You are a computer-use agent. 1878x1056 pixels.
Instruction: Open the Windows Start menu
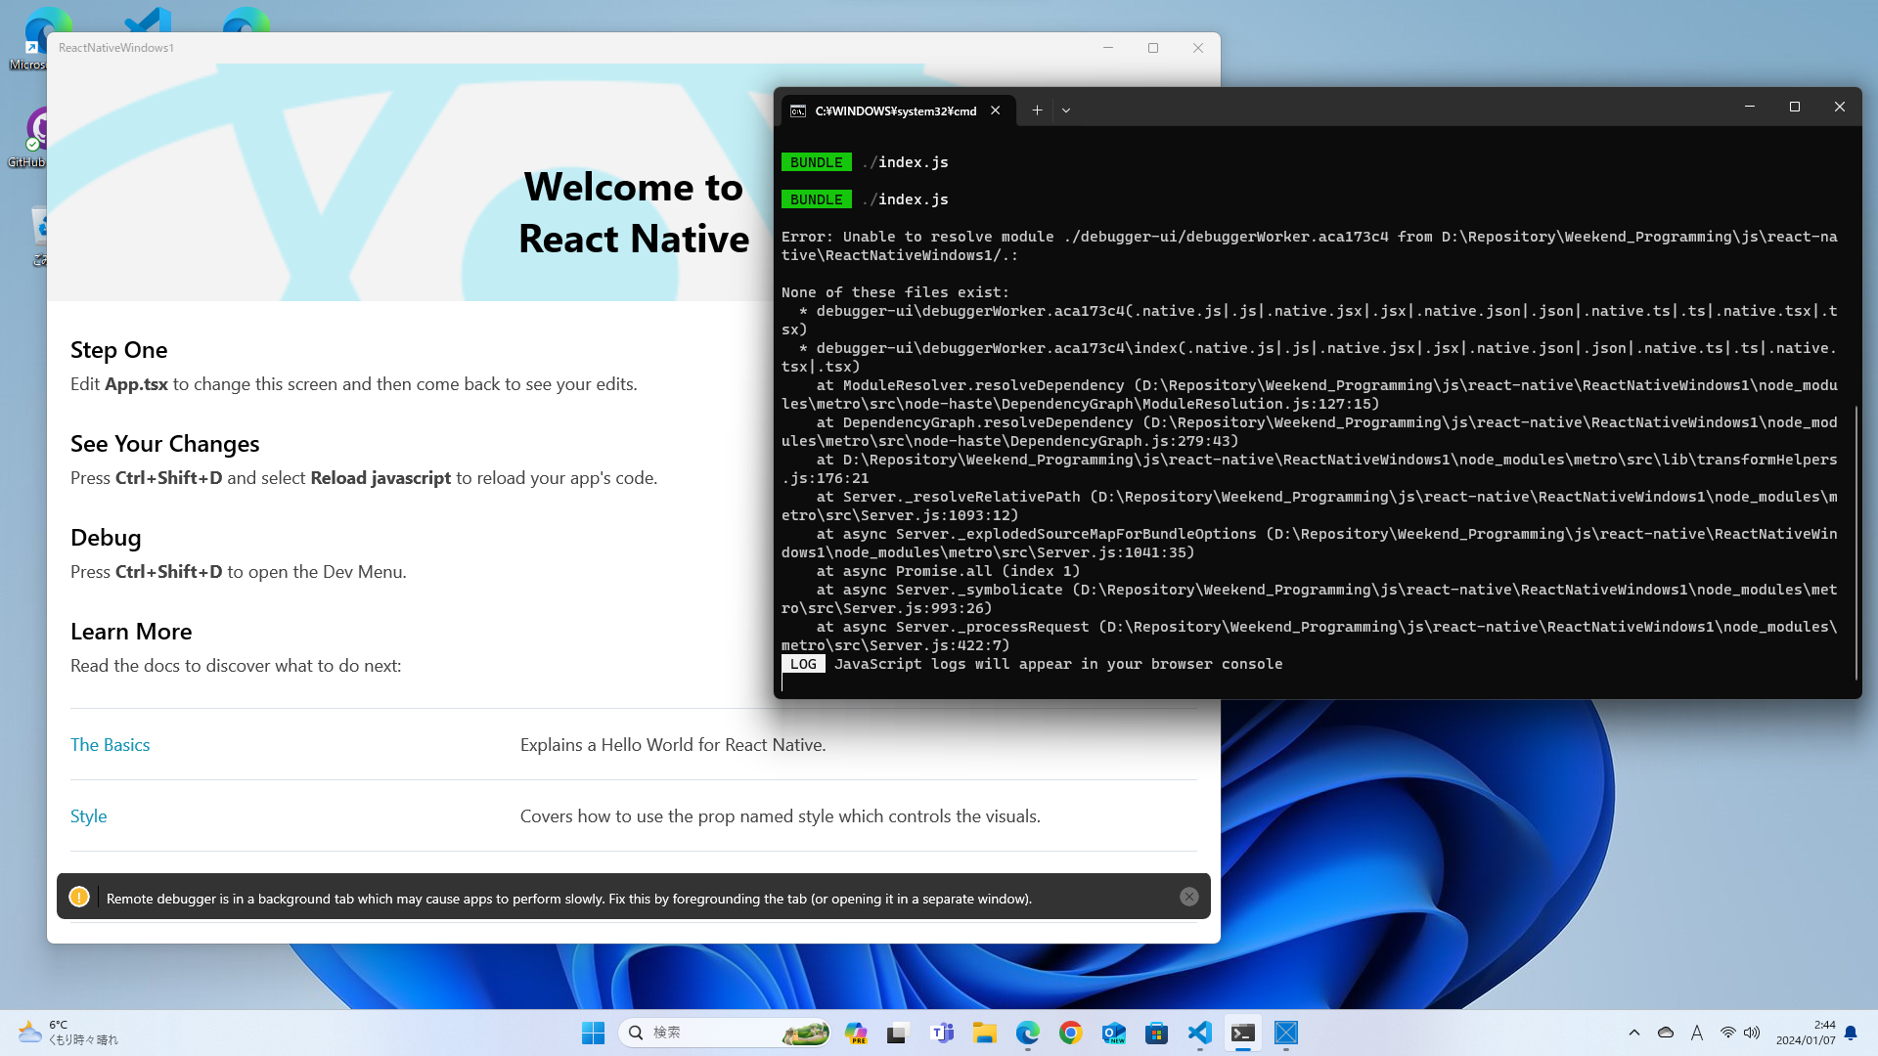click(593, 1033)
